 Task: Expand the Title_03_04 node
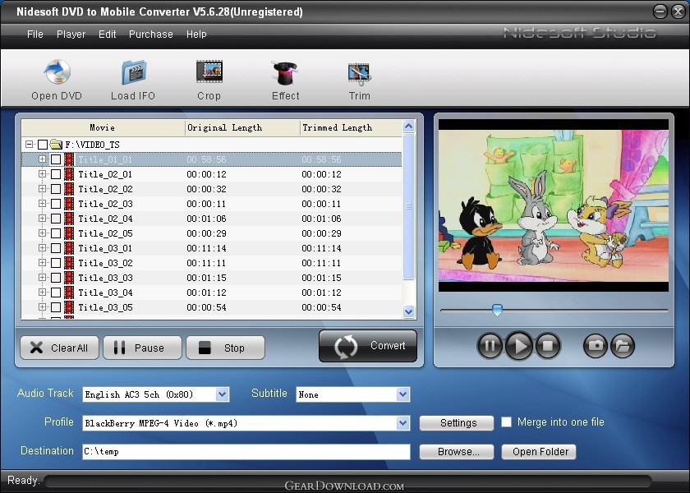42,293
